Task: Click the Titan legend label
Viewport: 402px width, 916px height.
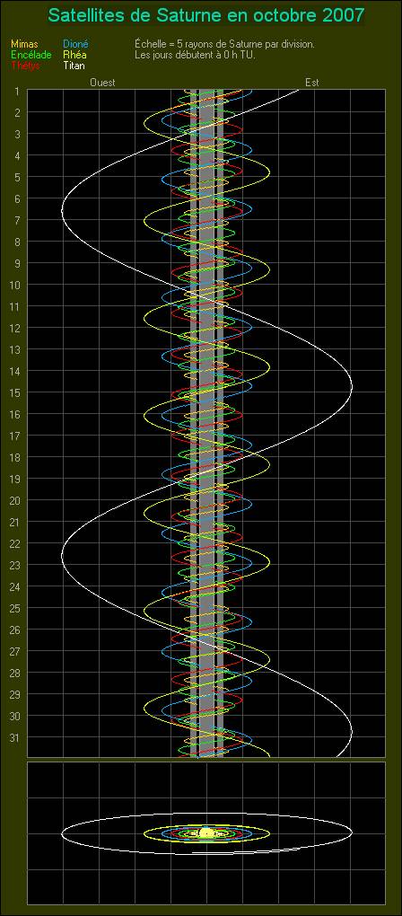Action: tap(73, 66)
